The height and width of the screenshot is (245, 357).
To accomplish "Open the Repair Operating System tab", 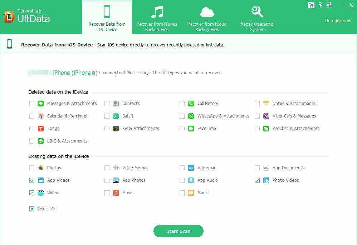I will 257,17.
